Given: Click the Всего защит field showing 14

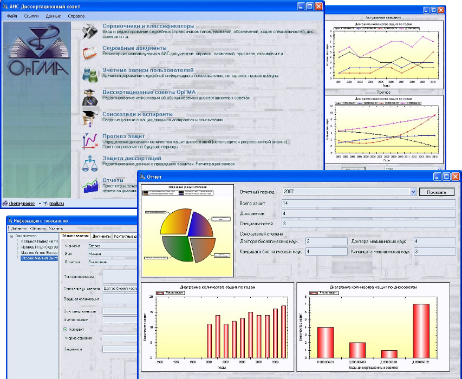Looking at the screenshot, I should click(369, 203).
